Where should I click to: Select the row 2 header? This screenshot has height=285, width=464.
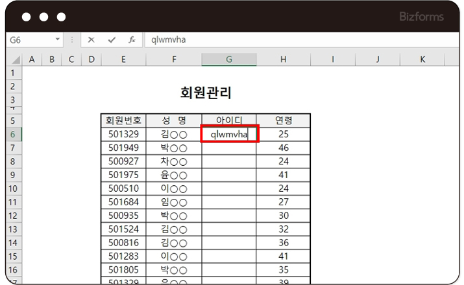pyautogui.click(x=13, y=86)
